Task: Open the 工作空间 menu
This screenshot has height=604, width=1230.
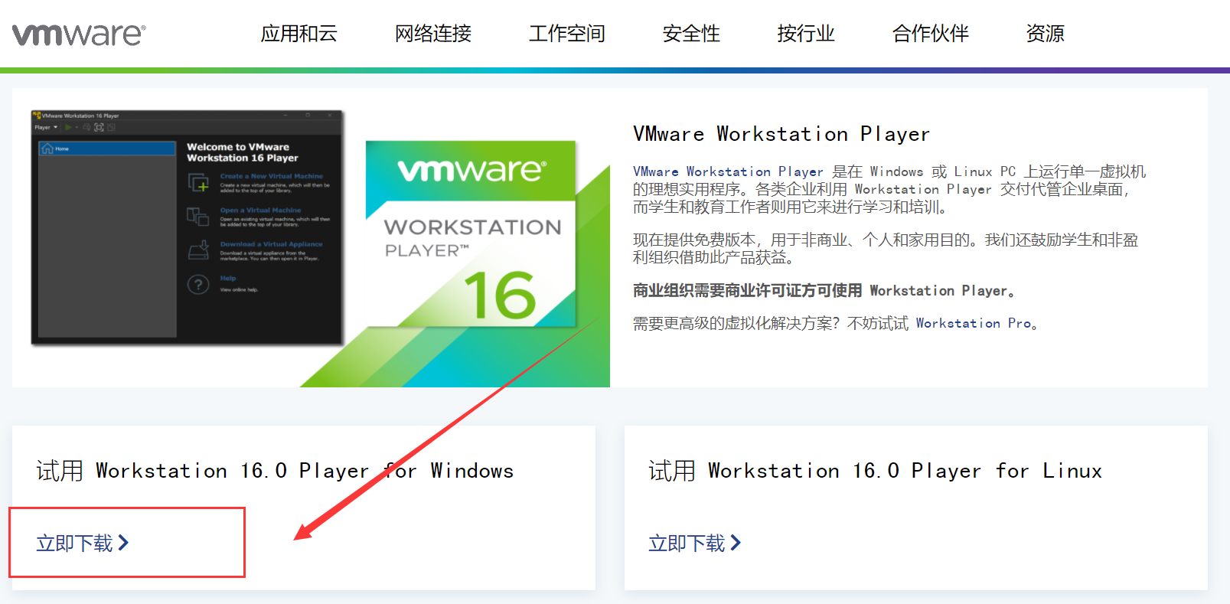Action: pyautogui.click(x=567, y=34)
